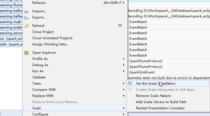
Task: Expand the Profile As submenu arrow
Action: click(x=124, y=59)
